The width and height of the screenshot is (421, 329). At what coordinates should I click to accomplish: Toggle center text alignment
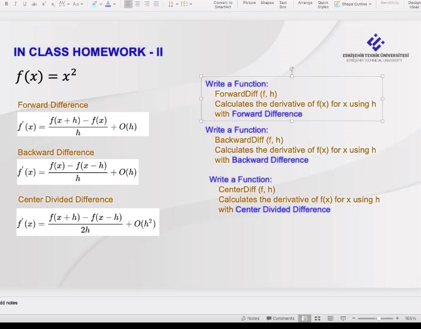point(136,4)
